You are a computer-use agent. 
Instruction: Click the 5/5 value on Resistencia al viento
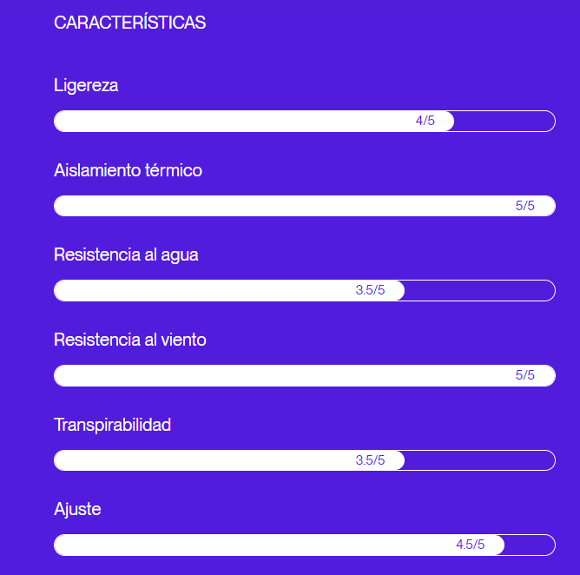point(525,375)
